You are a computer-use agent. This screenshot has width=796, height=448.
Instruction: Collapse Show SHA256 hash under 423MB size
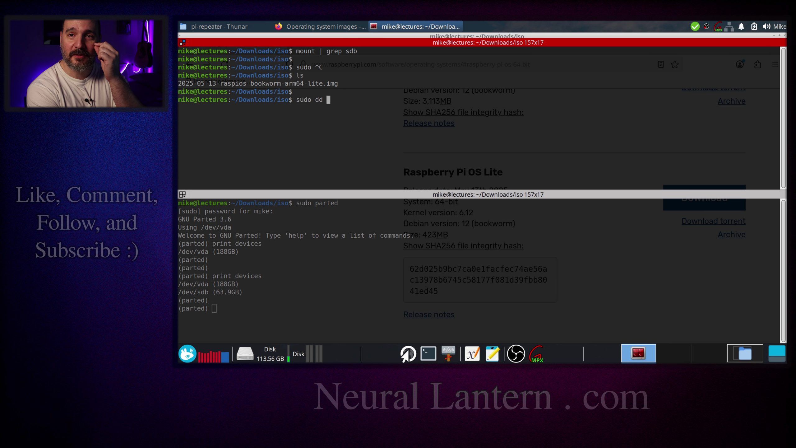coord(463,246)
